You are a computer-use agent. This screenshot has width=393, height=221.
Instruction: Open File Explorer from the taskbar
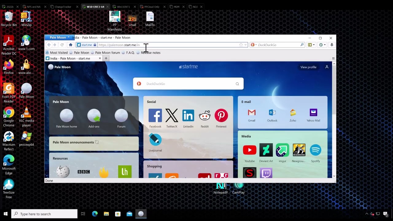[x=106, y=214]
